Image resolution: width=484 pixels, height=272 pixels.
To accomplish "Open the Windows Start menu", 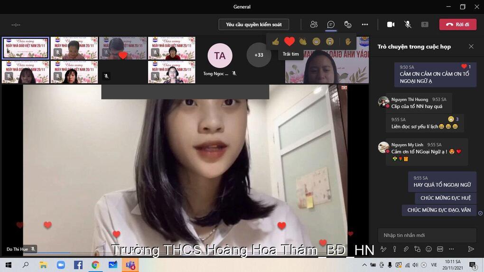I will click(x=9, y=265).
